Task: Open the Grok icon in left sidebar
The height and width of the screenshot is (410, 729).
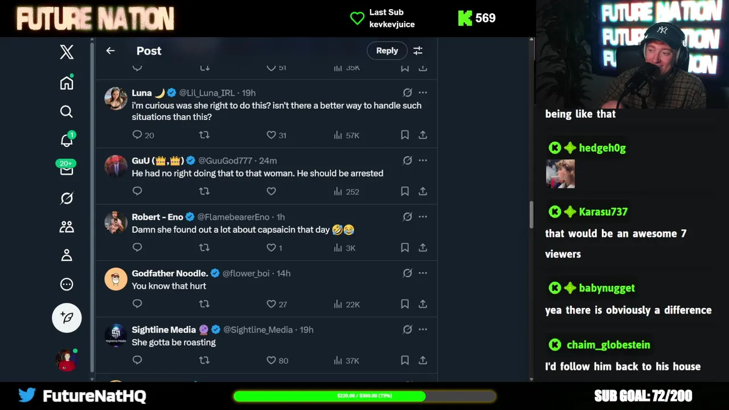Action: (67, 198)
